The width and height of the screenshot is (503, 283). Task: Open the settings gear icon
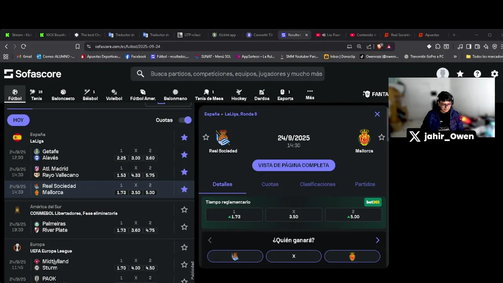pos(495,74)
